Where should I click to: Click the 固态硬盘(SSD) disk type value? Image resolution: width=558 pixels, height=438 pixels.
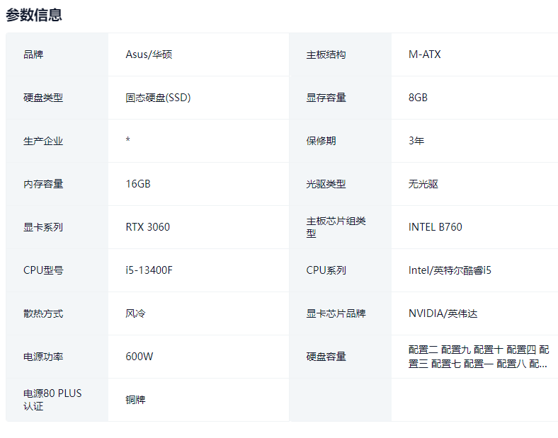click(x=158, y=98)
